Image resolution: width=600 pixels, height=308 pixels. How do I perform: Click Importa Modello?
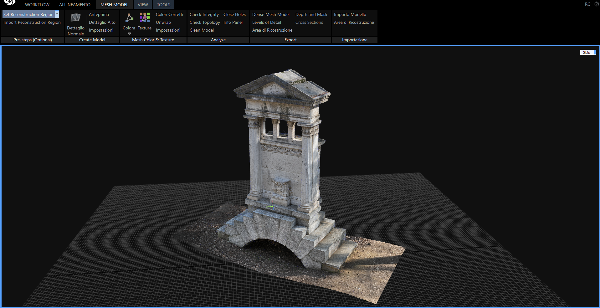350,14
